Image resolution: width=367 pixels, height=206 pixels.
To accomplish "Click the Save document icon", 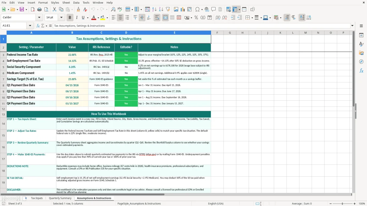I will (x=22, y=9).
